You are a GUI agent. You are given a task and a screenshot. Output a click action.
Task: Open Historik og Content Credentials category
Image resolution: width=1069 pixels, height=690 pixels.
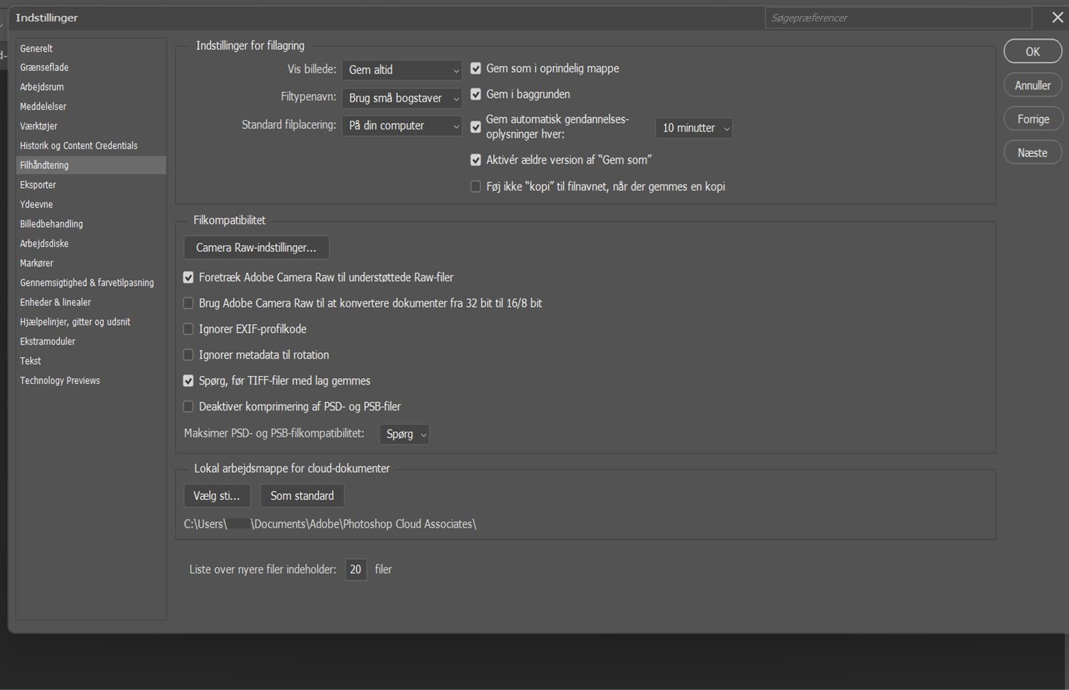click(x=91, y=146)
